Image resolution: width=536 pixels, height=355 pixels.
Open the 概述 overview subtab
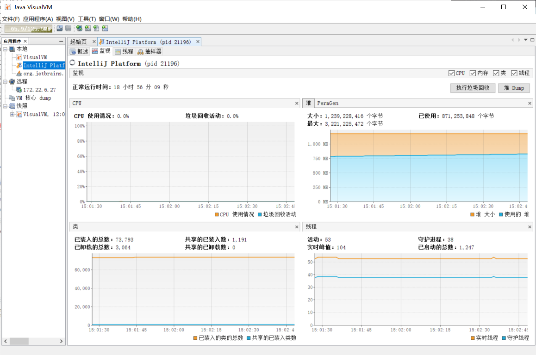point(79,52)
